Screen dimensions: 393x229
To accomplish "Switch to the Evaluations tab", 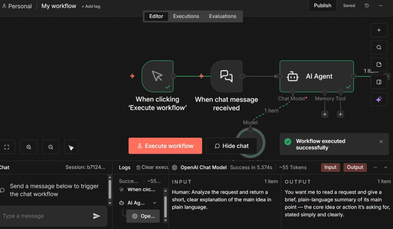I will (x=222, y=16).
